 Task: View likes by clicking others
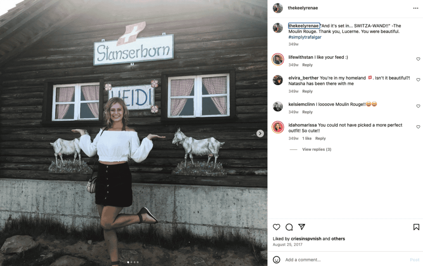(x=338, y=239)
